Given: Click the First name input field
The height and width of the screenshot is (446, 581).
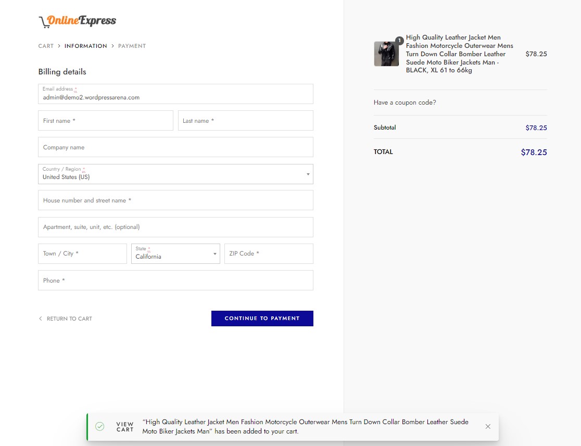Looking at the screenshot, I should pos(106,121).
